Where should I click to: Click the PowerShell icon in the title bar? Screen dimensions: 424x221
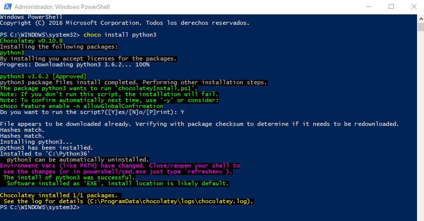(8, 6)
